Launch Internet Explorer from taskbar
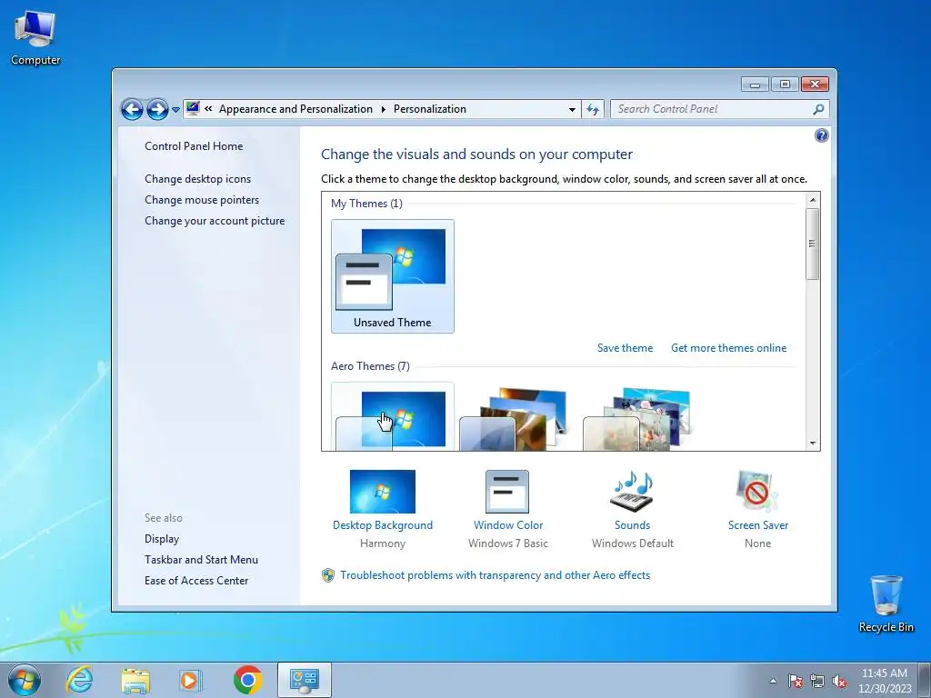The image size is (931, 698). 80,680
